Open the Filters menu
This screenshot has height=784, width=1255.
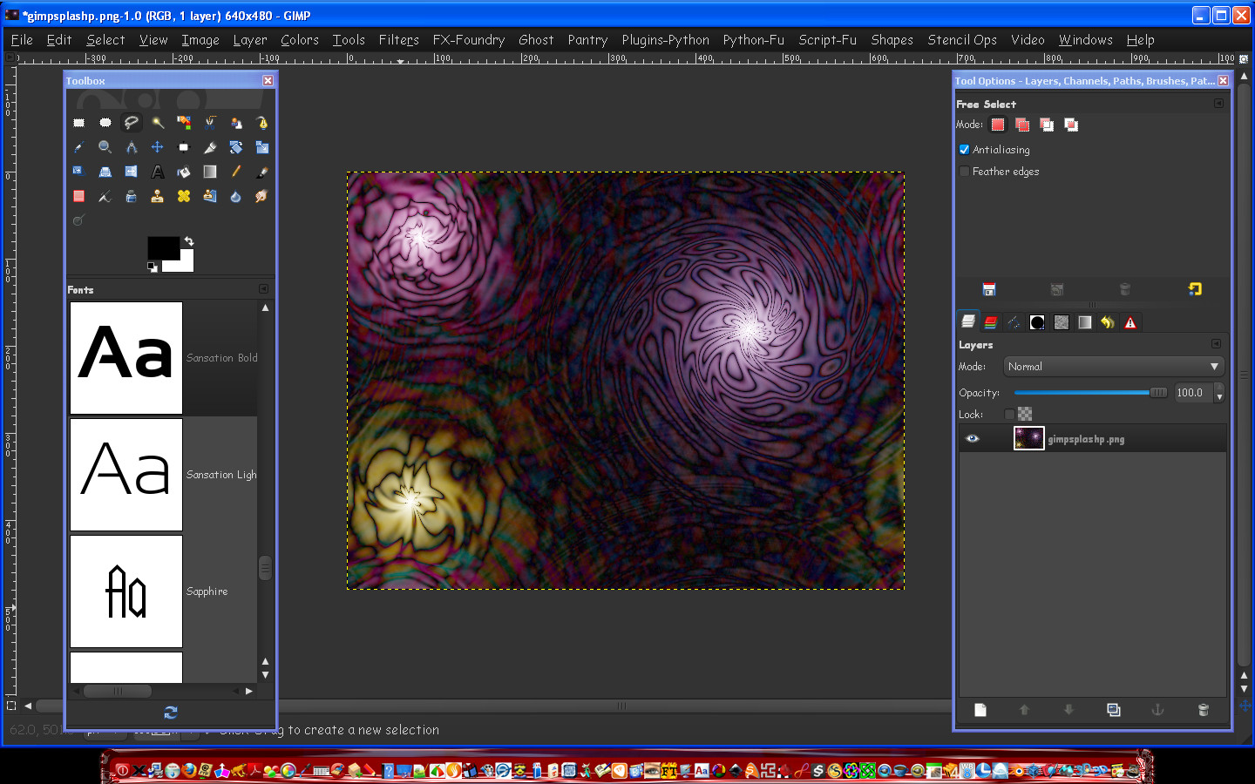pos(398,40)
